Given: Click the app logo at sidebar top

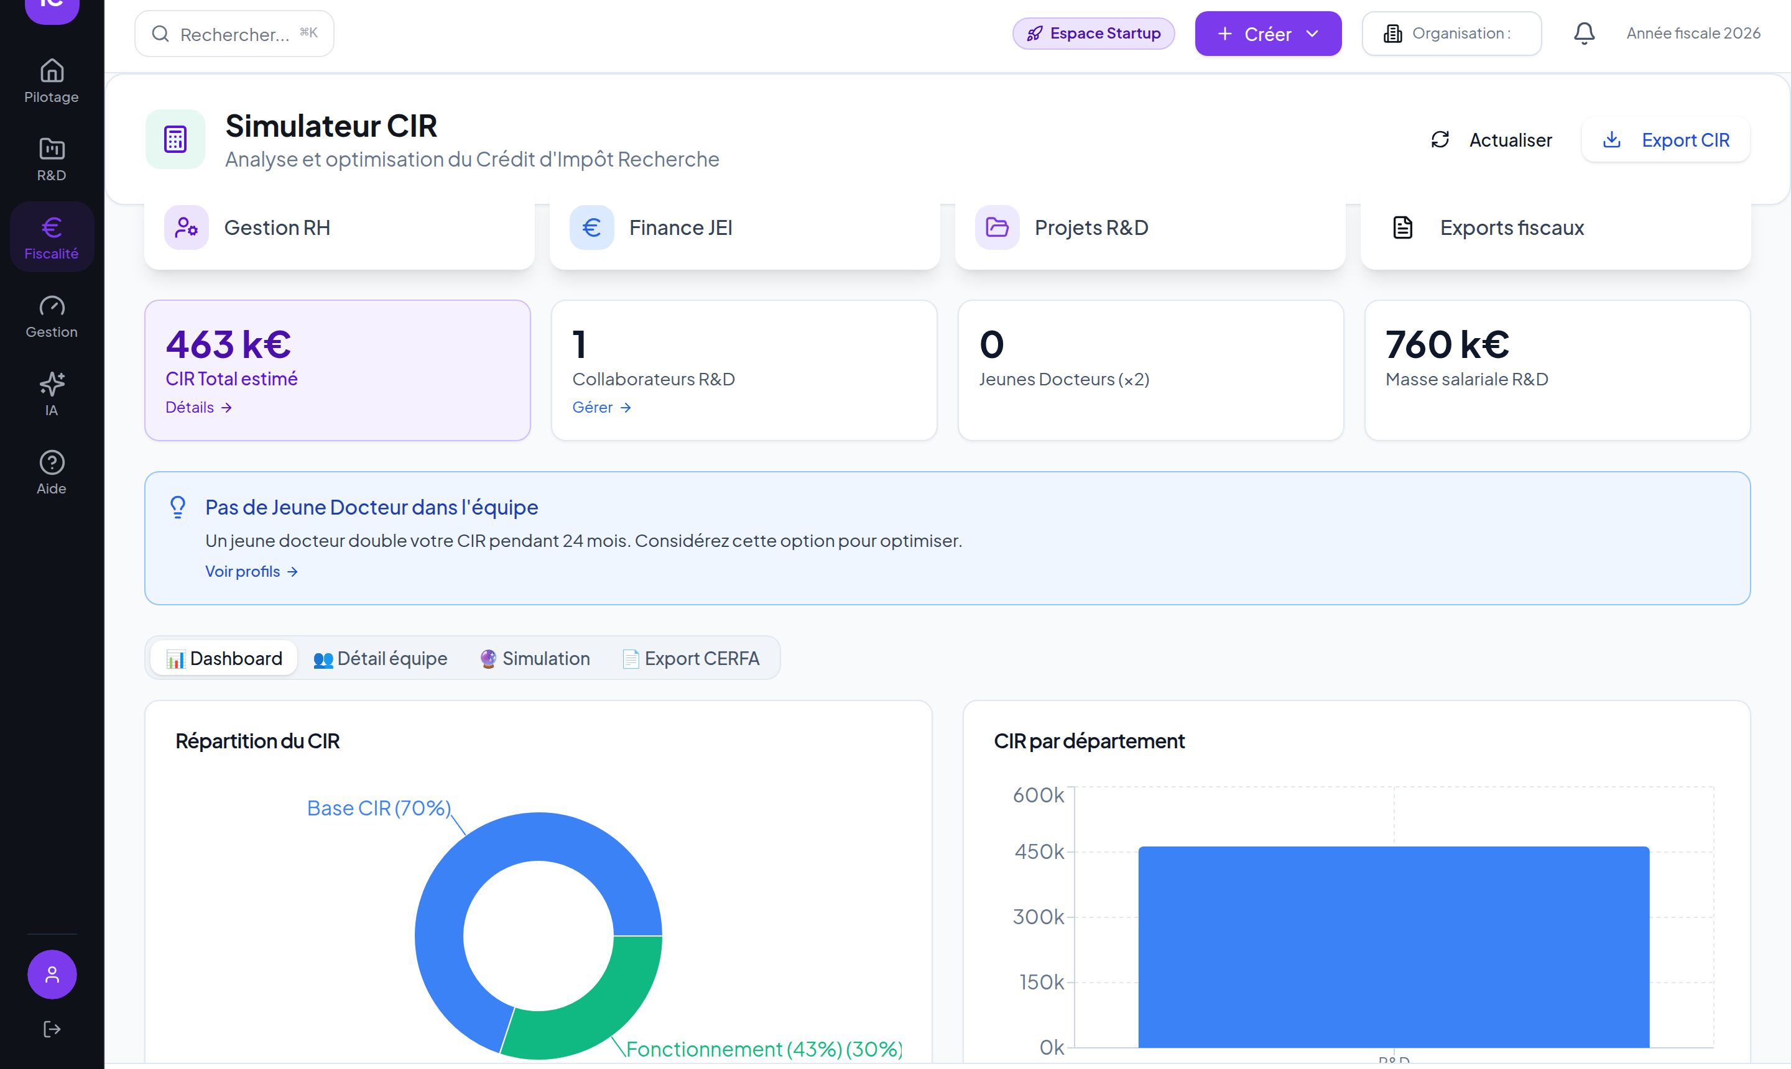Looking at the screenshot, I should pos(52,7).
